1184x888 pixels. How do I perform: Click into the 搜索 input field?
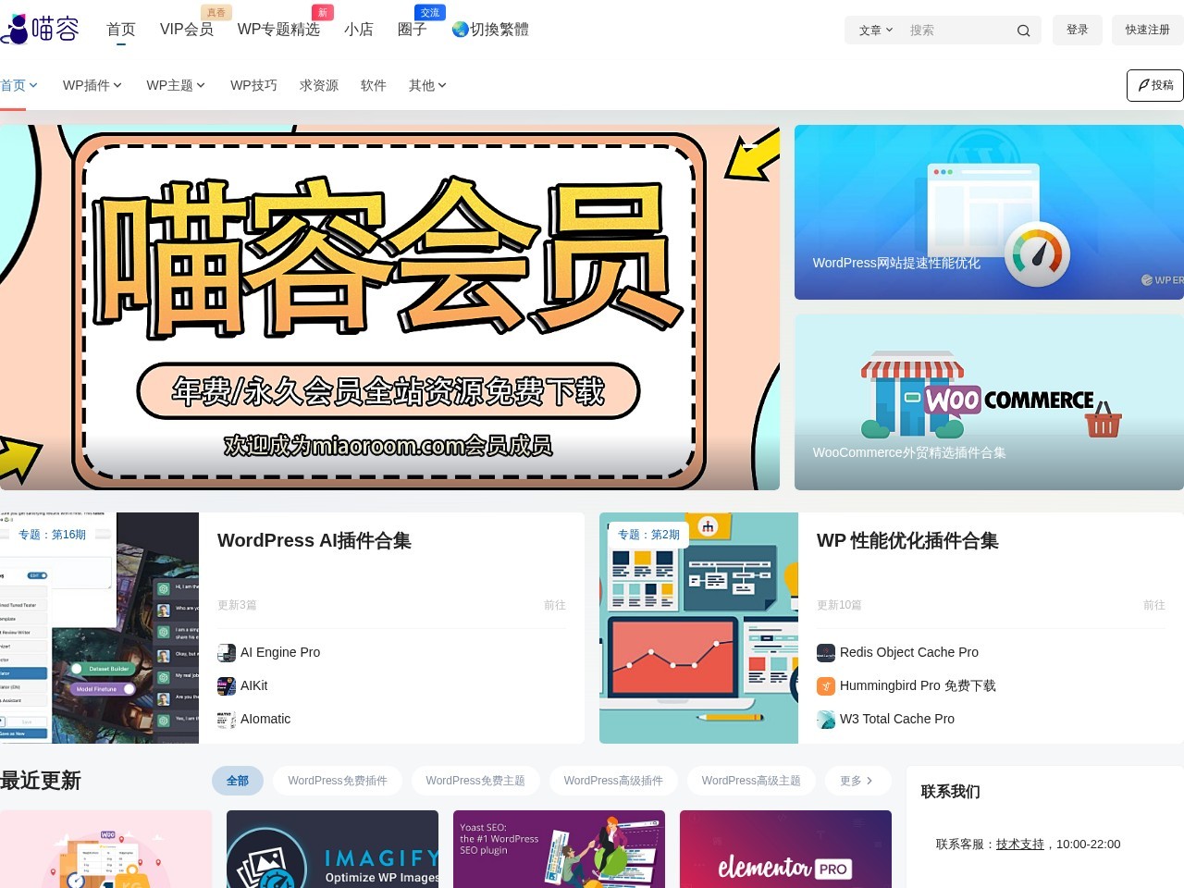coord(957,31)
